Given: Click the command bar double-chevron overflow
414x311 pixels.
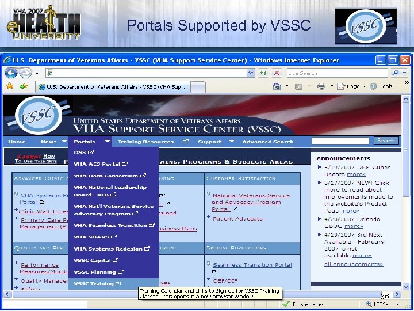Looking at the screenshot, I should pyautogui.click(x=407, y=83).
